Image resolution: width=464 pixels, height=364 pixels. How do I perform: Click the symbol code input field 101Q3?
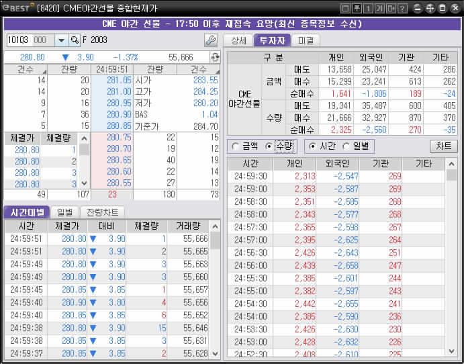pyautogui.click(x=30, y=40)
